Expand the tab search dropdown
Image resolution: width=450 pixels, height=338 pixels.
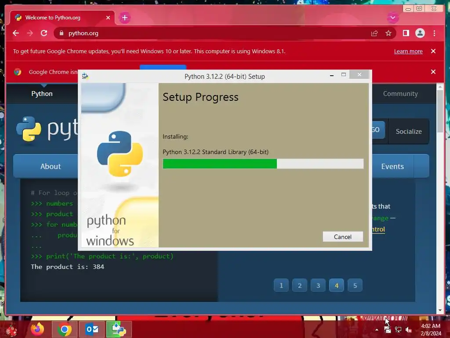392,18
